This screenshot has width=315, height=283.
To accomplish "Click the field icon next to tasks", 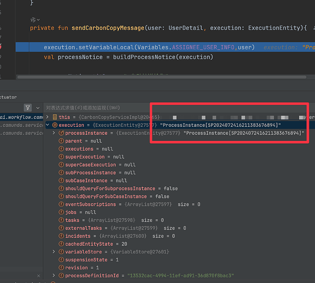I will click(61, 220).
